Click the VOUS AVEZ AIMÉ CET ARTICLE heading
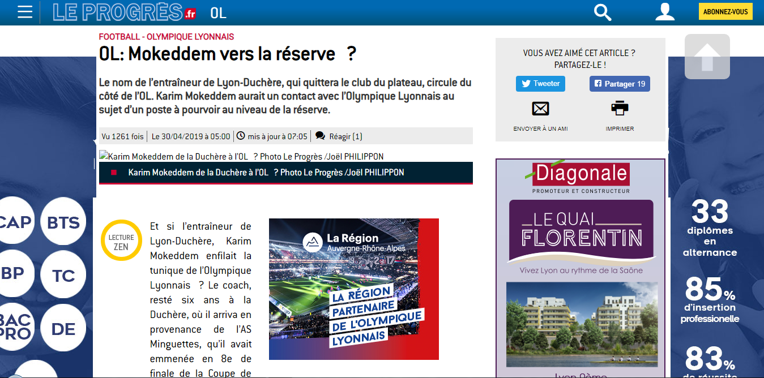The height and width of the screenshot is (378, 764). click(x=579, y=59)
